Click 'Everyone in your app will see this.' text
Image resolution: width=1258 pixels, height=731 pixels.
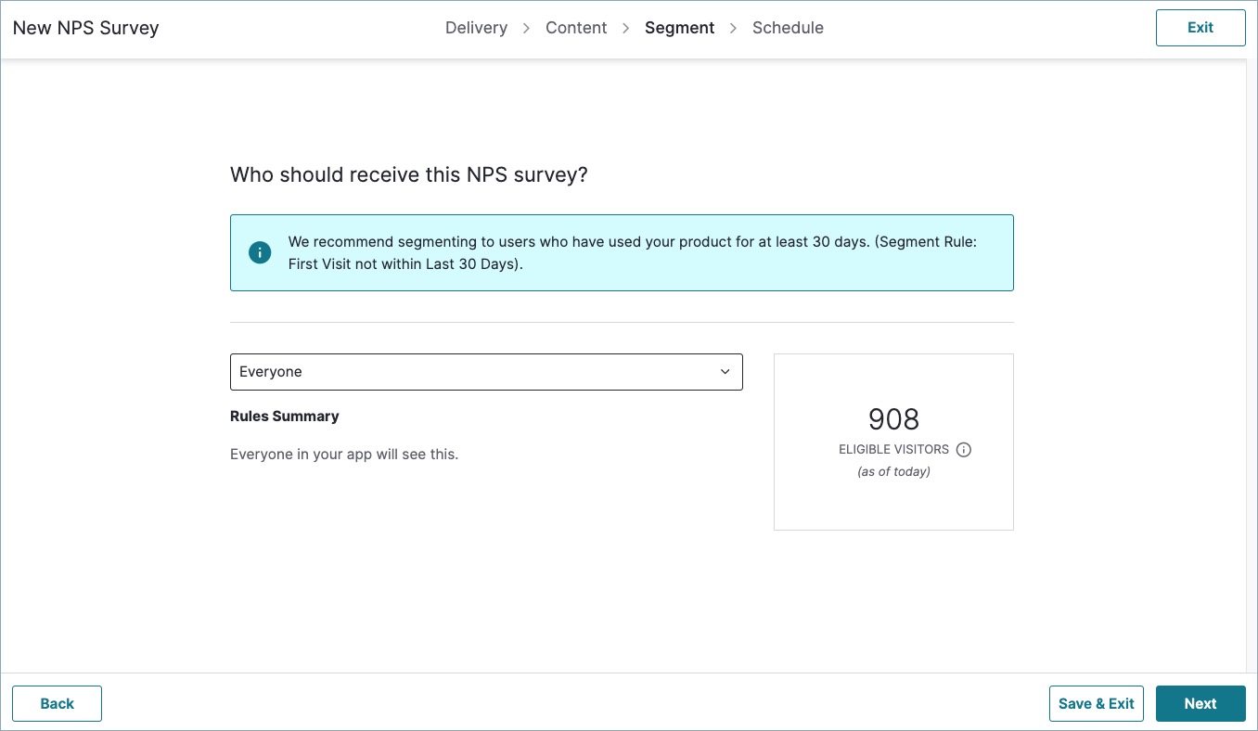pyautogui.click(x=344, y=455)
